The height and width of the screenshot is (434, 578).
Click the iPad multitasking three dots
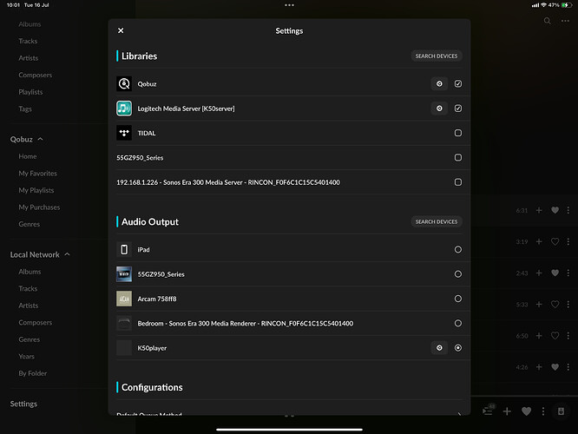[x=289, y=5]
